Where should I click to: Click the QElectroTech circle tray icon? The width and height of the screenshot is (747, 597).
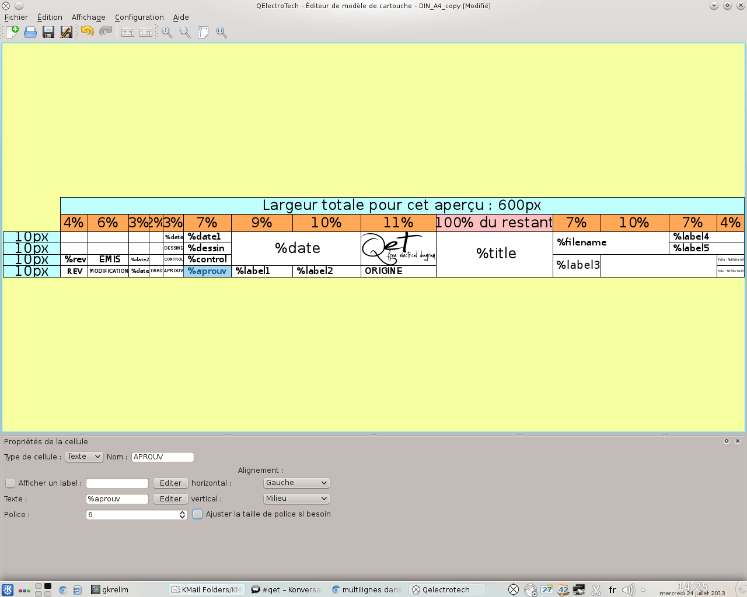(x=514, y=589)
